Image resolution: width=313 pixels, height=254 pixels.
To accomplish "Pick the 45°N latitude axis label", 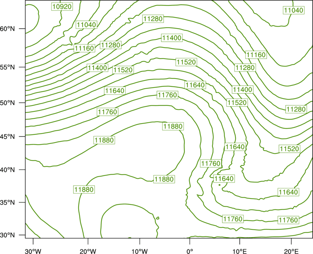I will [7, 136].
